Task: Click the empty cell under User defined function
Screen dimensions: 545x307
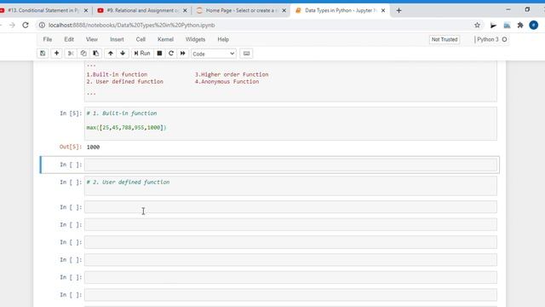Action: (290, 207)
